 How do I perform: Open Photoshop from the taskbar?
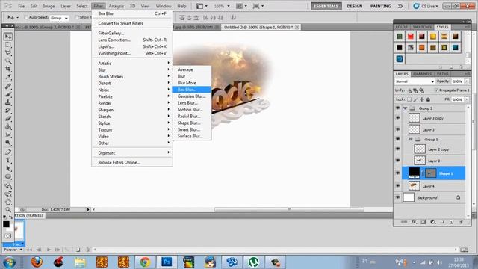click(167, 262)
